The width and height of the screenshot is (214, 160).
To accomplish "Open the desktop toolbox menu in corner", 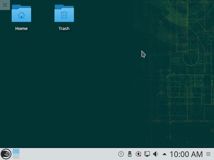I will point(5,5).
